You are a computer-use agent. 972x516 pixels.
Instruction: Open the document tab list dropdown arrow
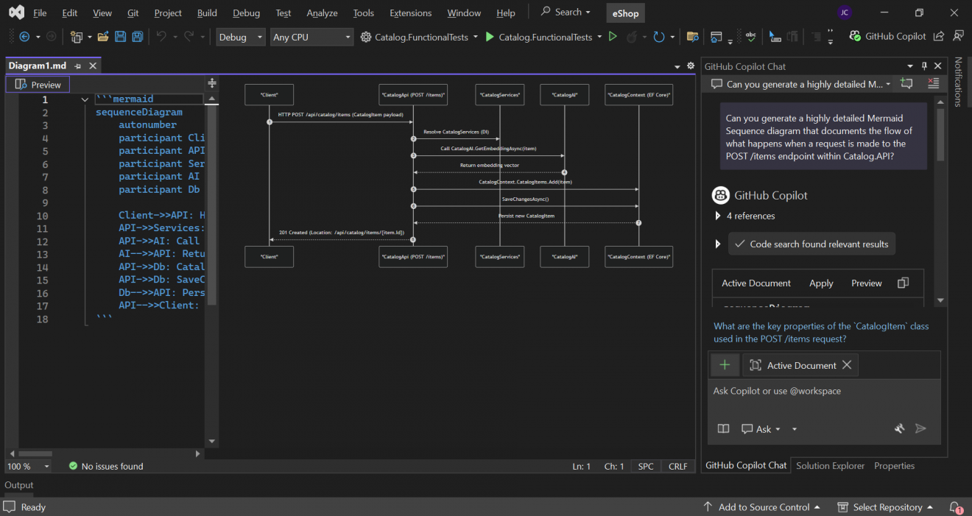click(x=677, y=66)
